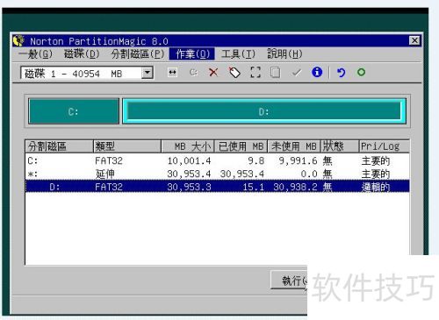Viewport: 439px width, 320px height.
Task: Click the 狀態 column header
Action: [340, 146]
